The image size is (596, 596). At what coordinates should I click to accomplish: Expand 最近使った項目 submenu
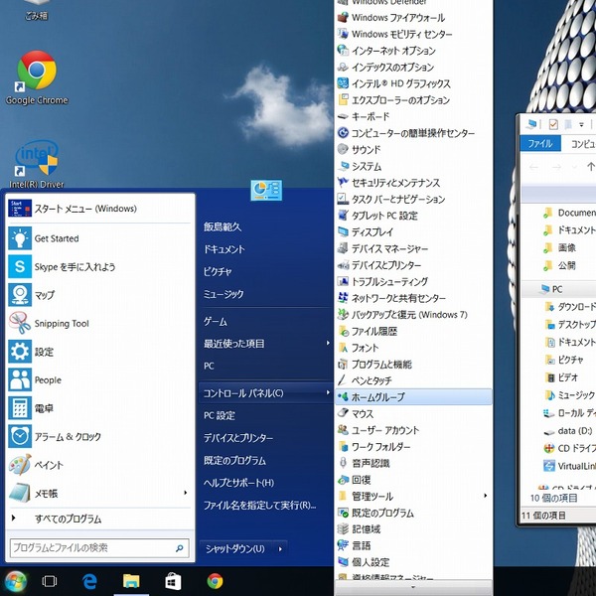click(328, 344)
